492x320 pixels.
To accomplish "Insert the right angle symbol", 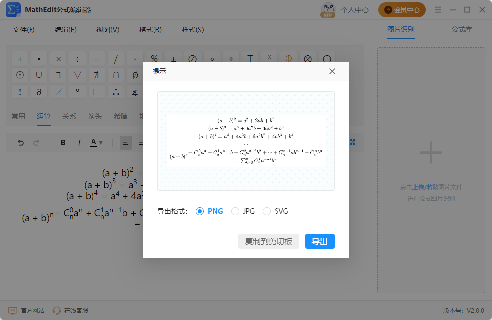I will coord(96,92).
